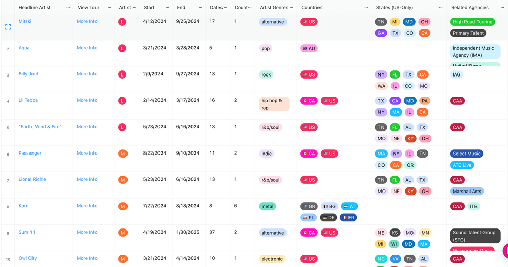The width and height of the screenshot is (508, 267).
Task: Click the CA country tag in Lil Tecca row
Action: click(x=309, y=101)
